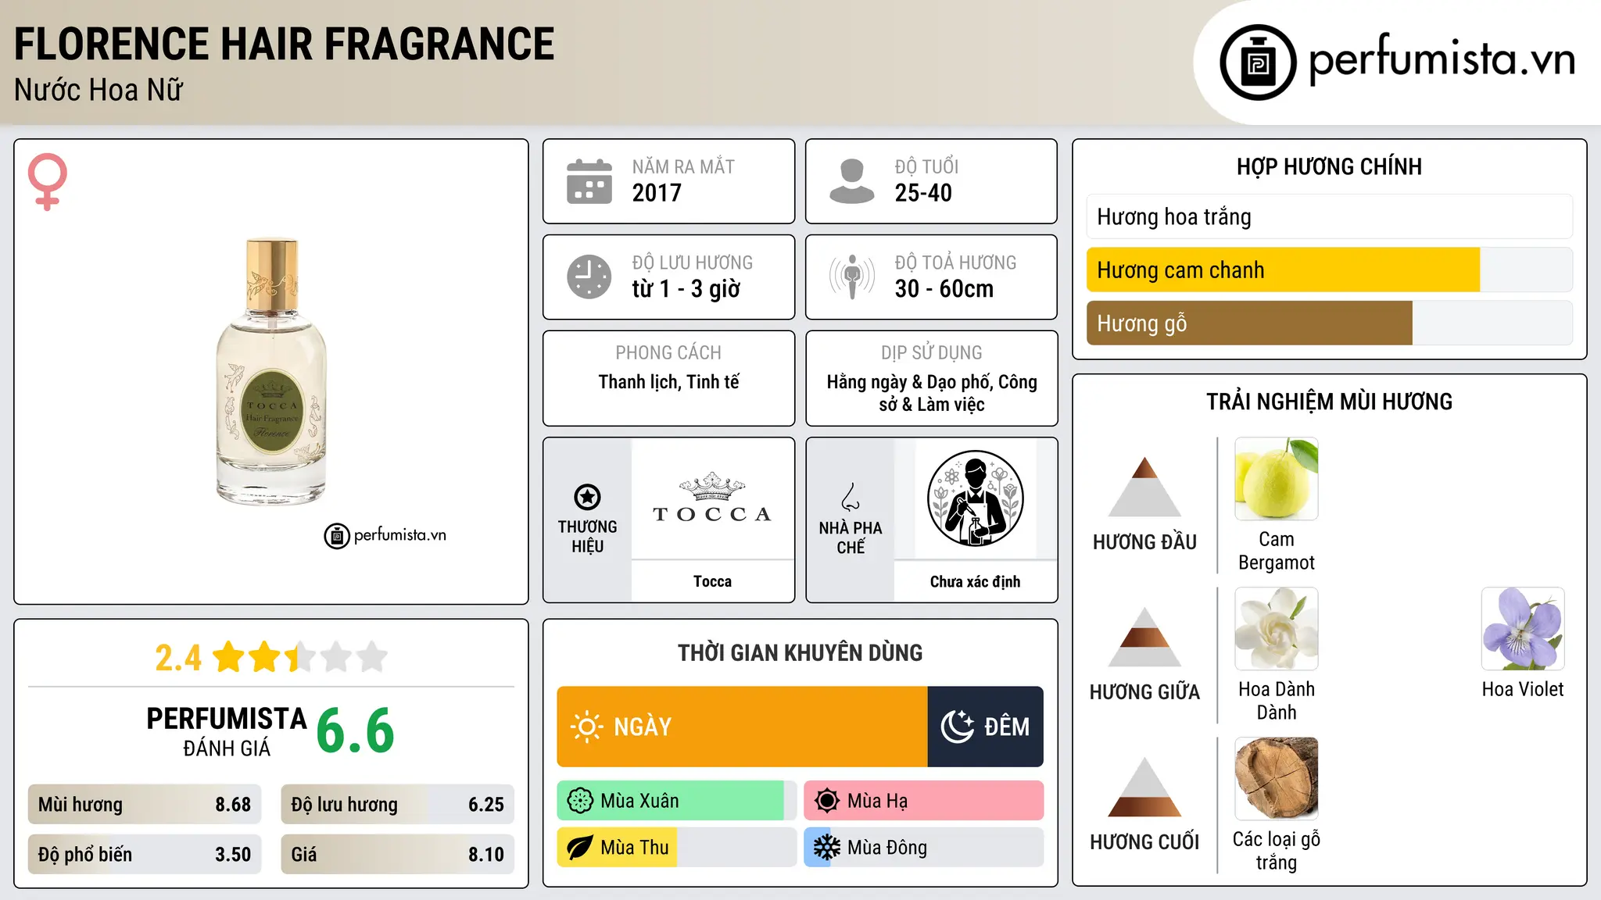Click the 2.4 user rating number

tap(178, 658)
